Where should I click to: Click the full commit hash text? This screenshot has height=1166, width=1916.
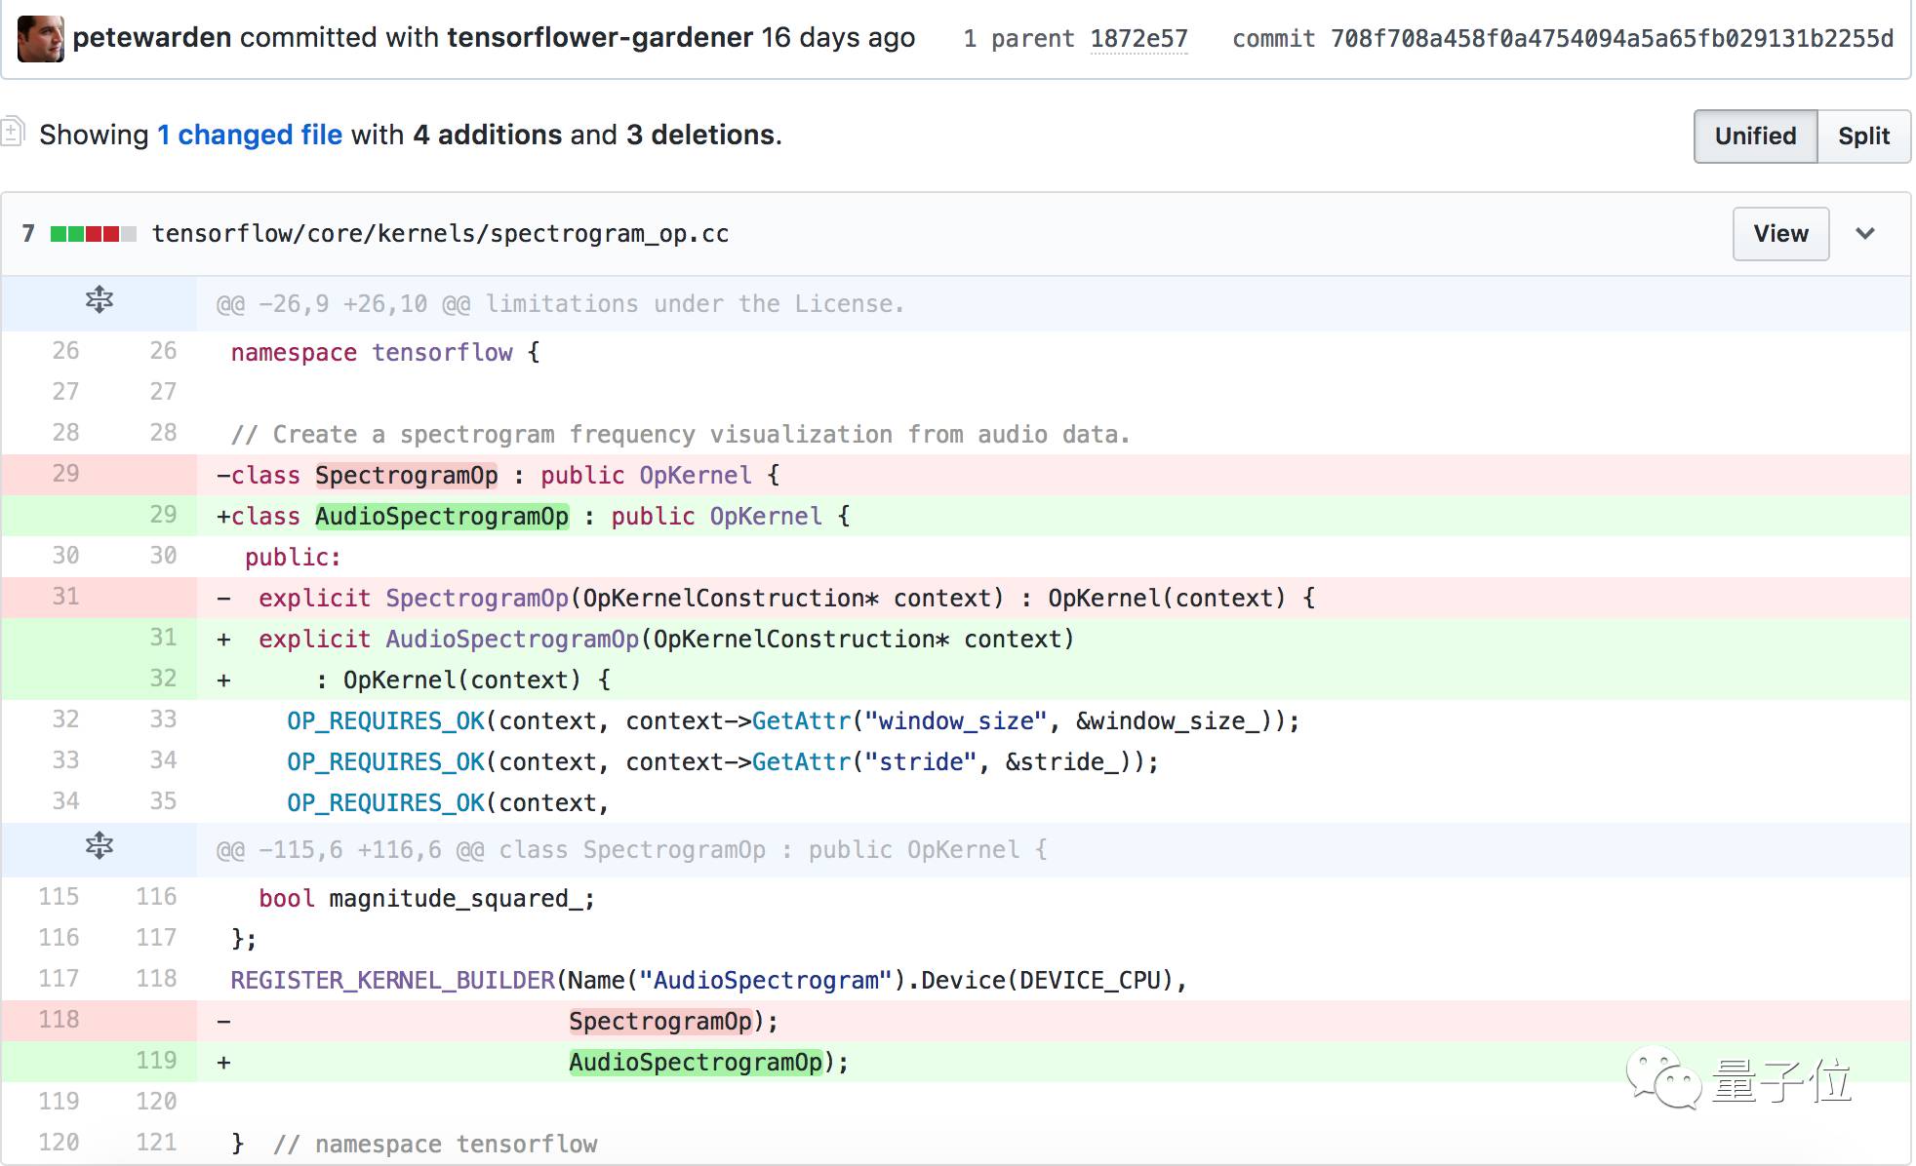tap(1612, 39)
